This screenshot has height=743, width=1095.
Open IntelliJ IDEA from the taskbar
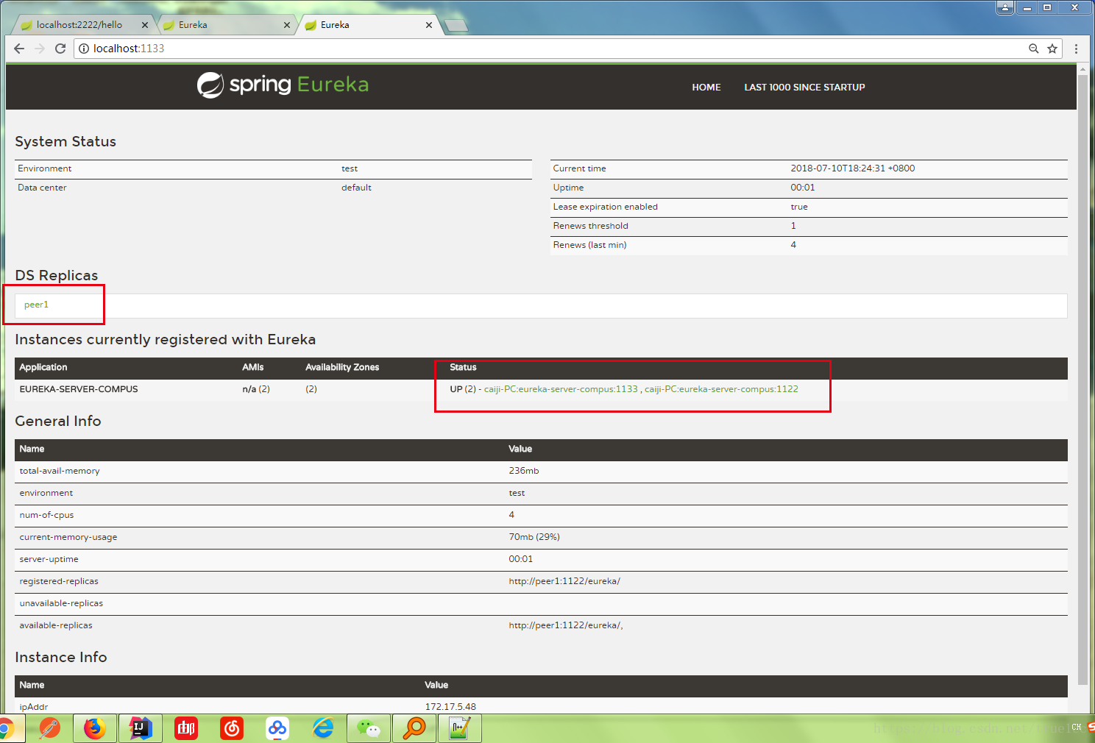tap(140, 728)
